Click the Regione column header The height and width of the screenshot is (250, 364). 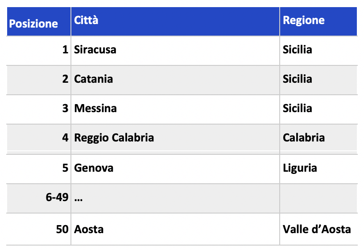pyautogui.click(x=304, y=20)
